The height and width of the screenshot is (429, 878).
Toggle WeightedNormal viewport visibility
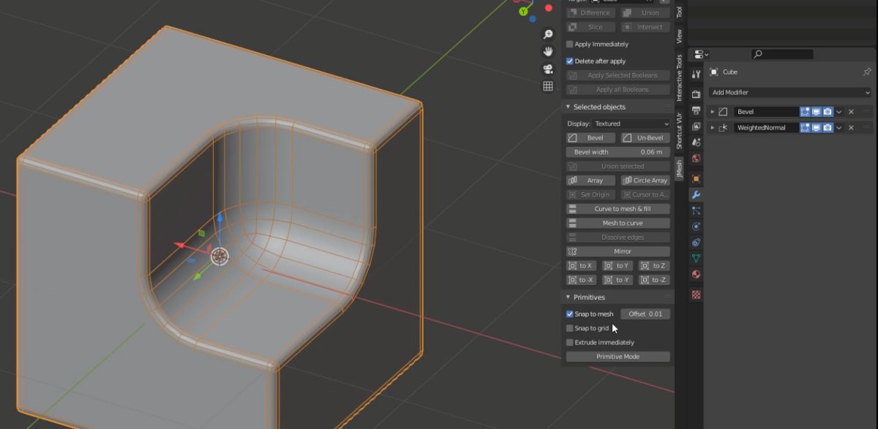(817, 128)
